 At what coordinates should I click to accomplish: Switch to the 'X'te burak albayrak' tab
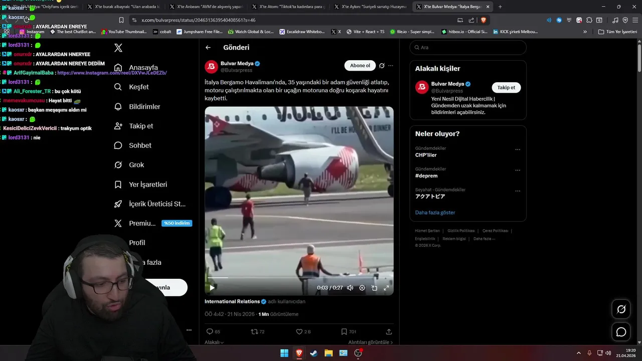[x=124, y=7]
